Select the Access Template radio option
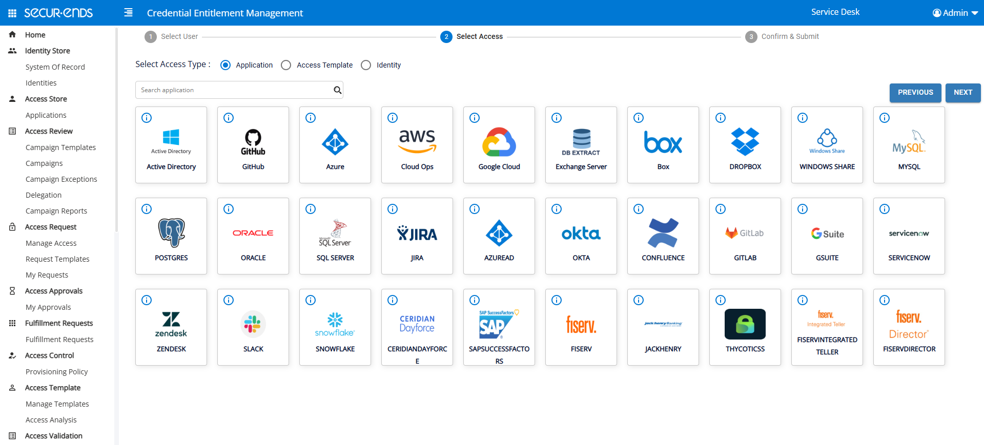This screenshot has height=445, width=984. click(286, 65)
